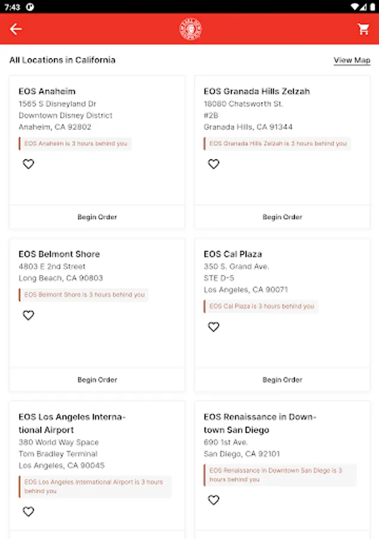
Task: Open the View Map link
Action: pos(352,60)
